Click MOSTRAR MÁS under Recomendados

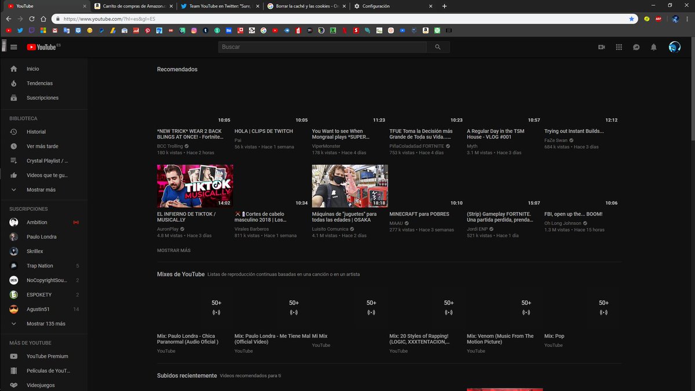(174, 250)
